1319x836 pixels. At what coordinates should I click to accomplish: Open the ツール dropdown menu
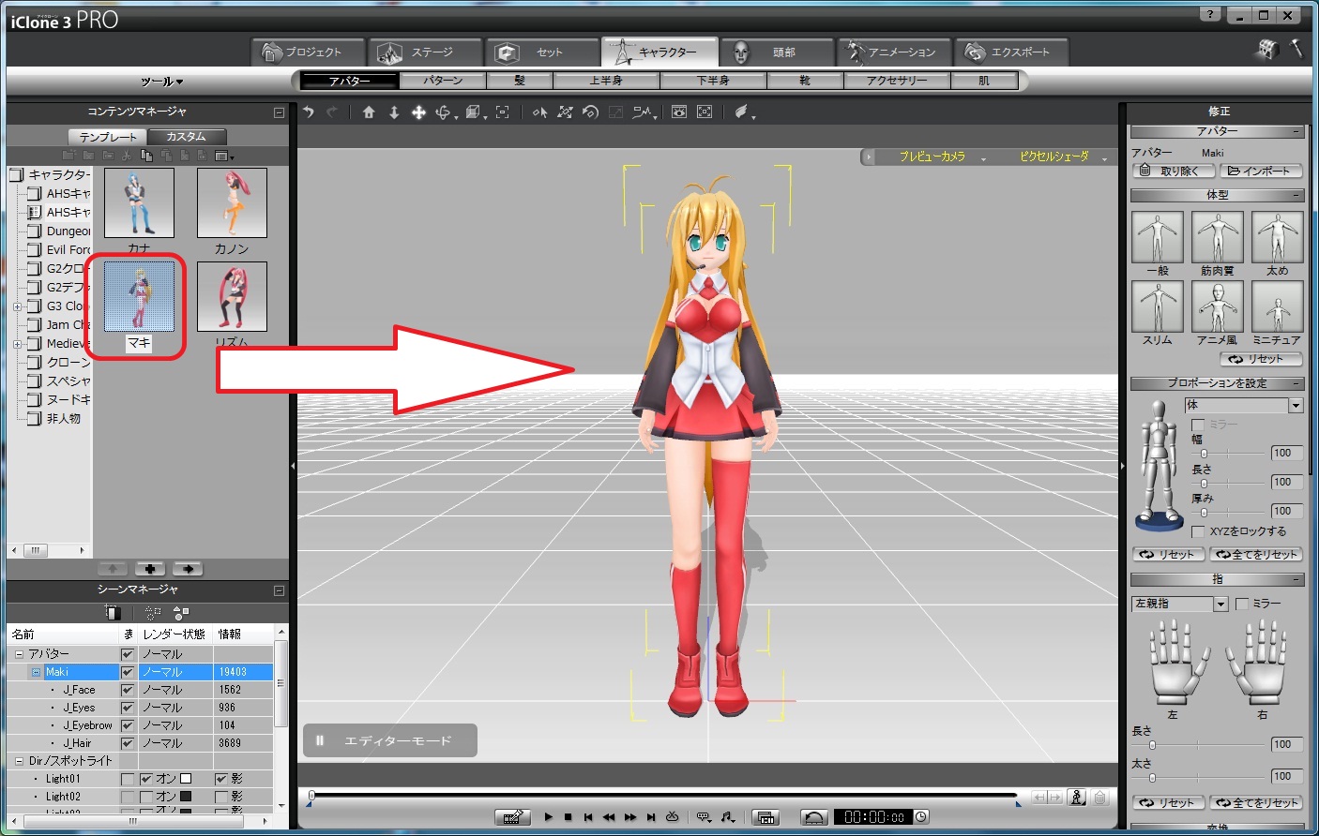162,82
